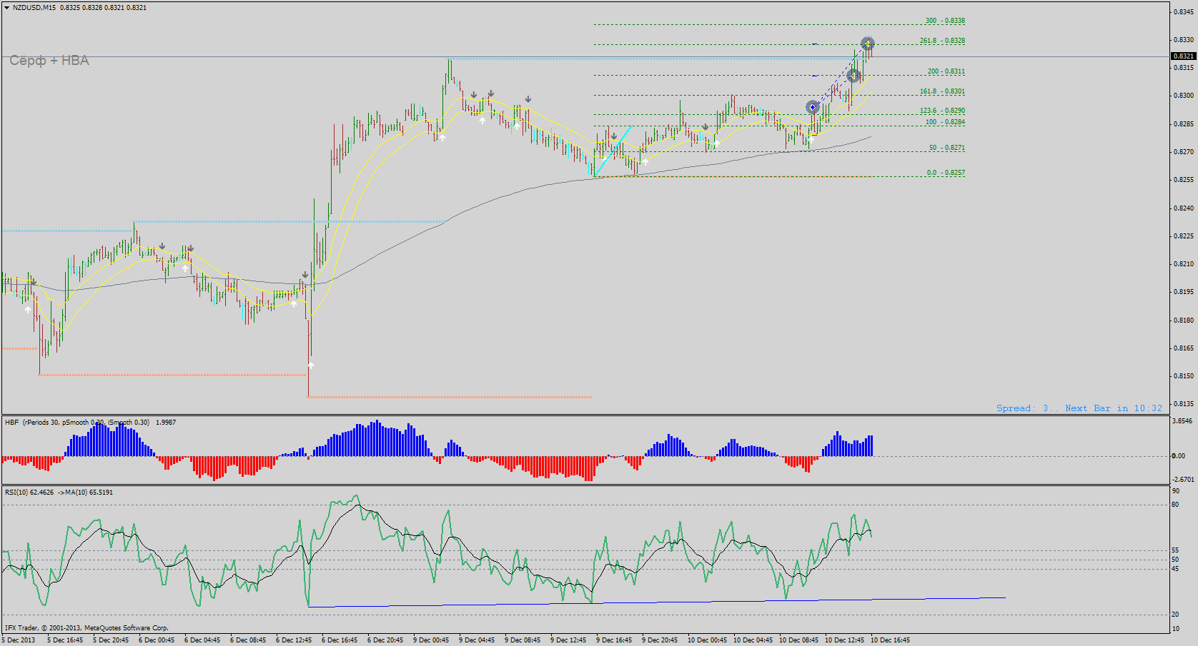Viewport: 1198px width, 646px height.
Task: Select the blue support line in the RSI panel
Action: click(x=656, y=602)
